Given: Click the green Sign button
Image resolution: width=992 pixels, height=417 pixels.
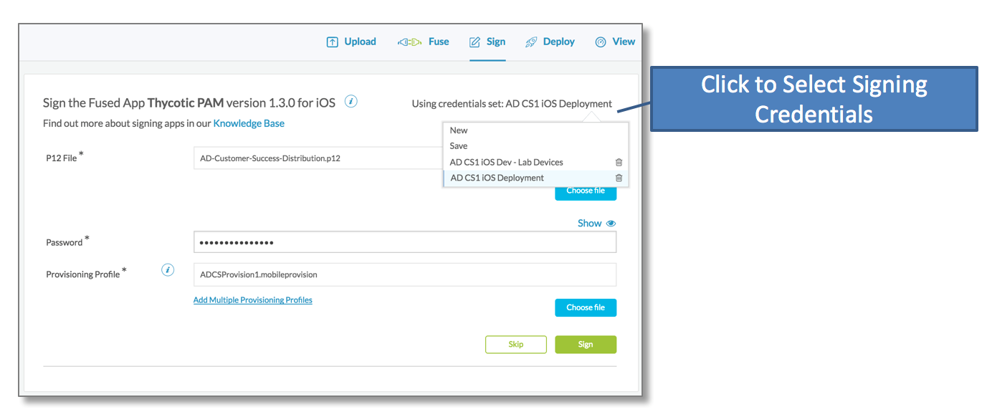Looking at the screenshot, I should click(x=586, y=345).
